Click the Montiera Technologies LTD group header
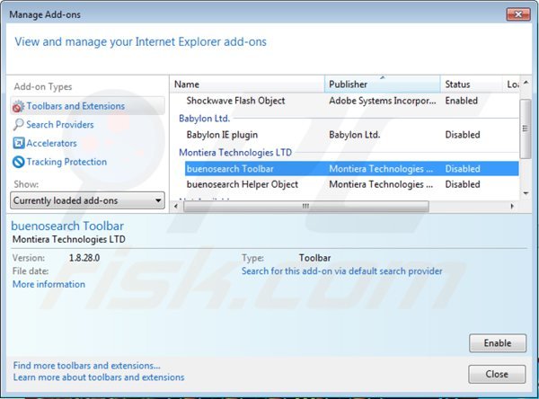The height and width of the screenshot is (399, 539). [x=235, y=153]
